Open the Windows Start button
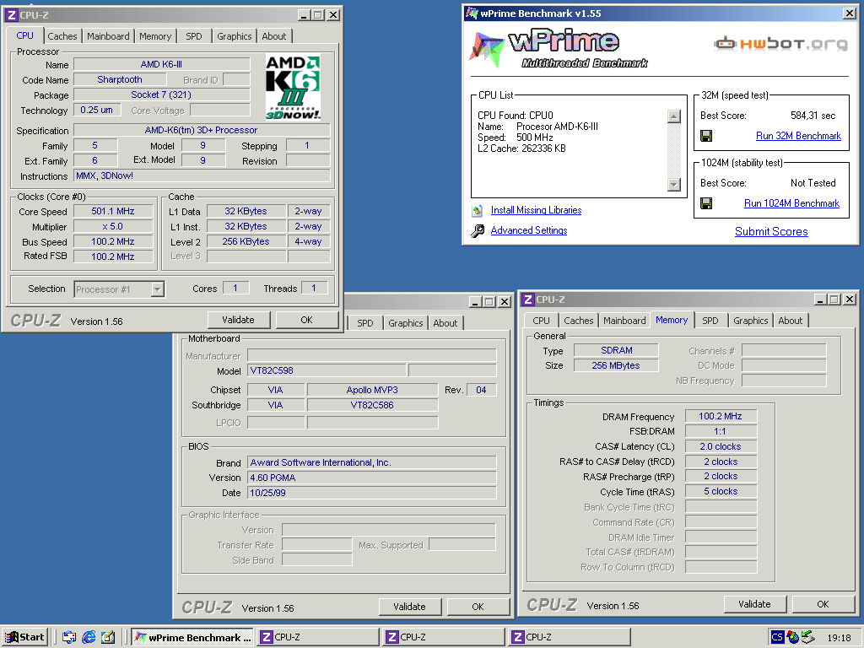 pos(24,637)
